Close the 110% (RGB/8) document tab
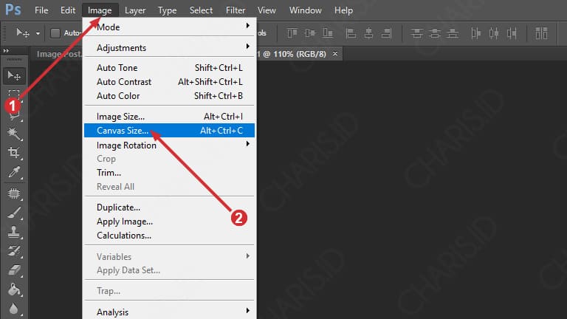567x319 pixels. [335, 53]
